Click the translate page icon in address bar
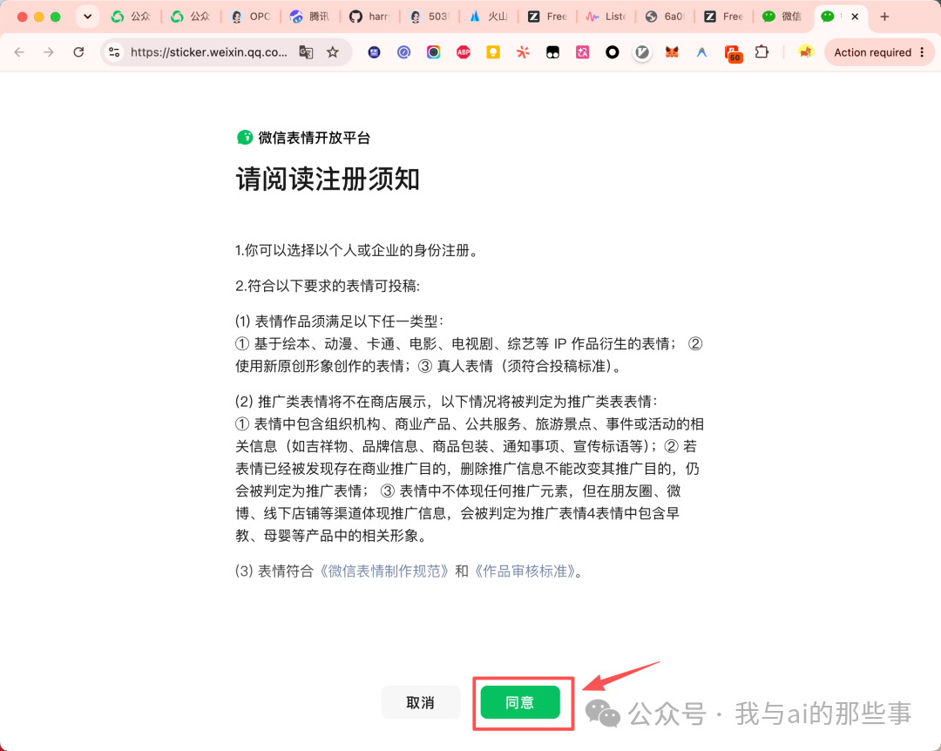 coord(306,52)
